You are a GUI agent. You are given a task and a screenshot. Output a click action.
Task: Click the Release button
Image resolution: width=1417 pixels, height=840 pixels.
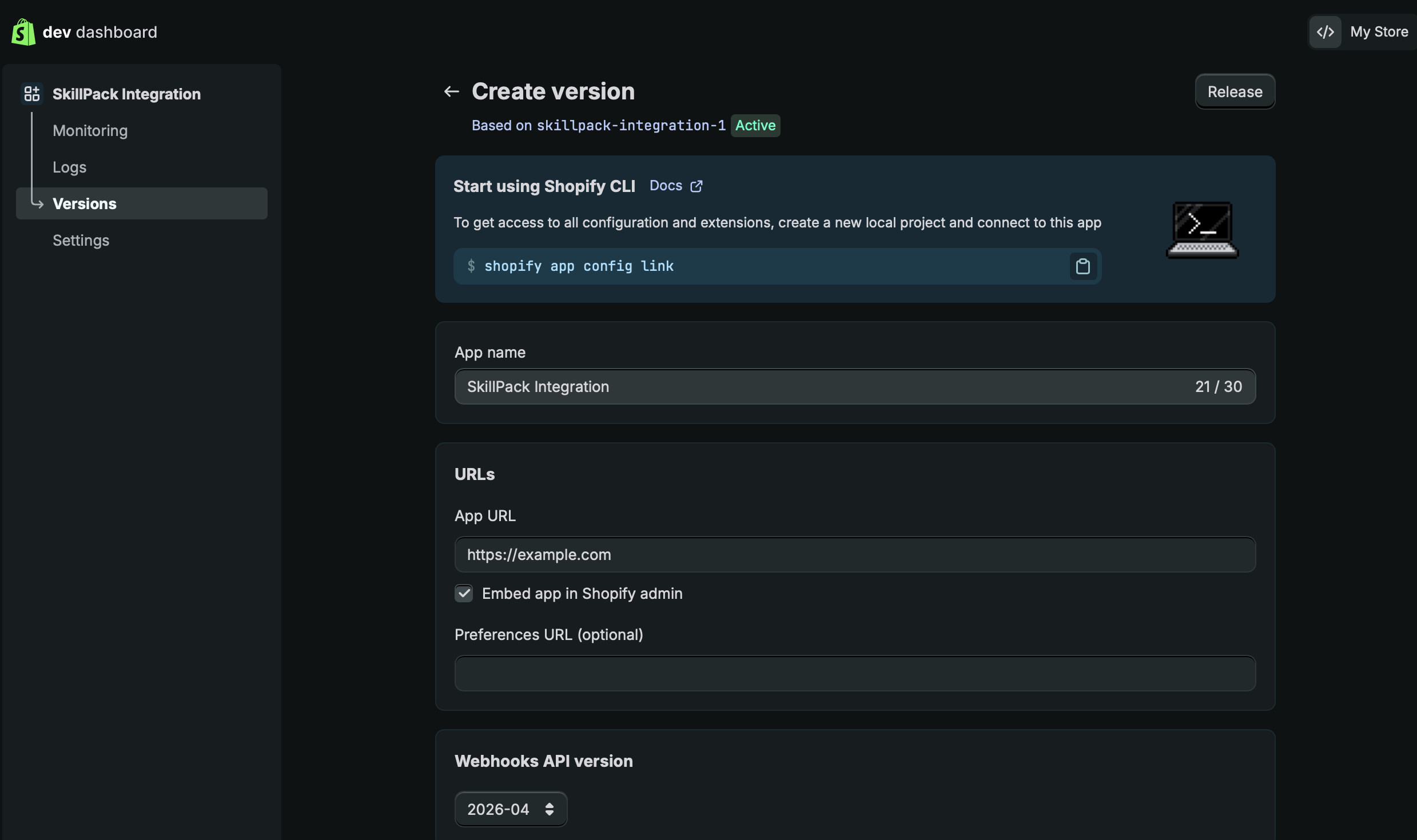tap(1235, 91)
